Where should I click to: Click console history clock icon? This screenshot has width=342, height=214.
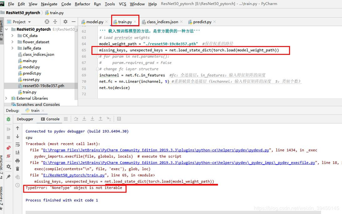coord(18,185)
